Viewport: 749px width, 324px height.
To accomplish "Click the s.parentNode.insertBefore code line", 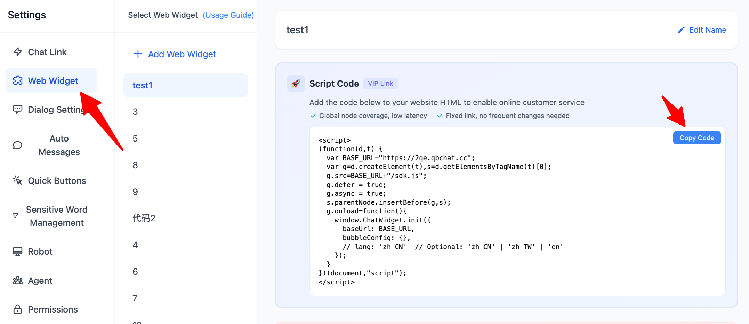I will click(388, 202).
